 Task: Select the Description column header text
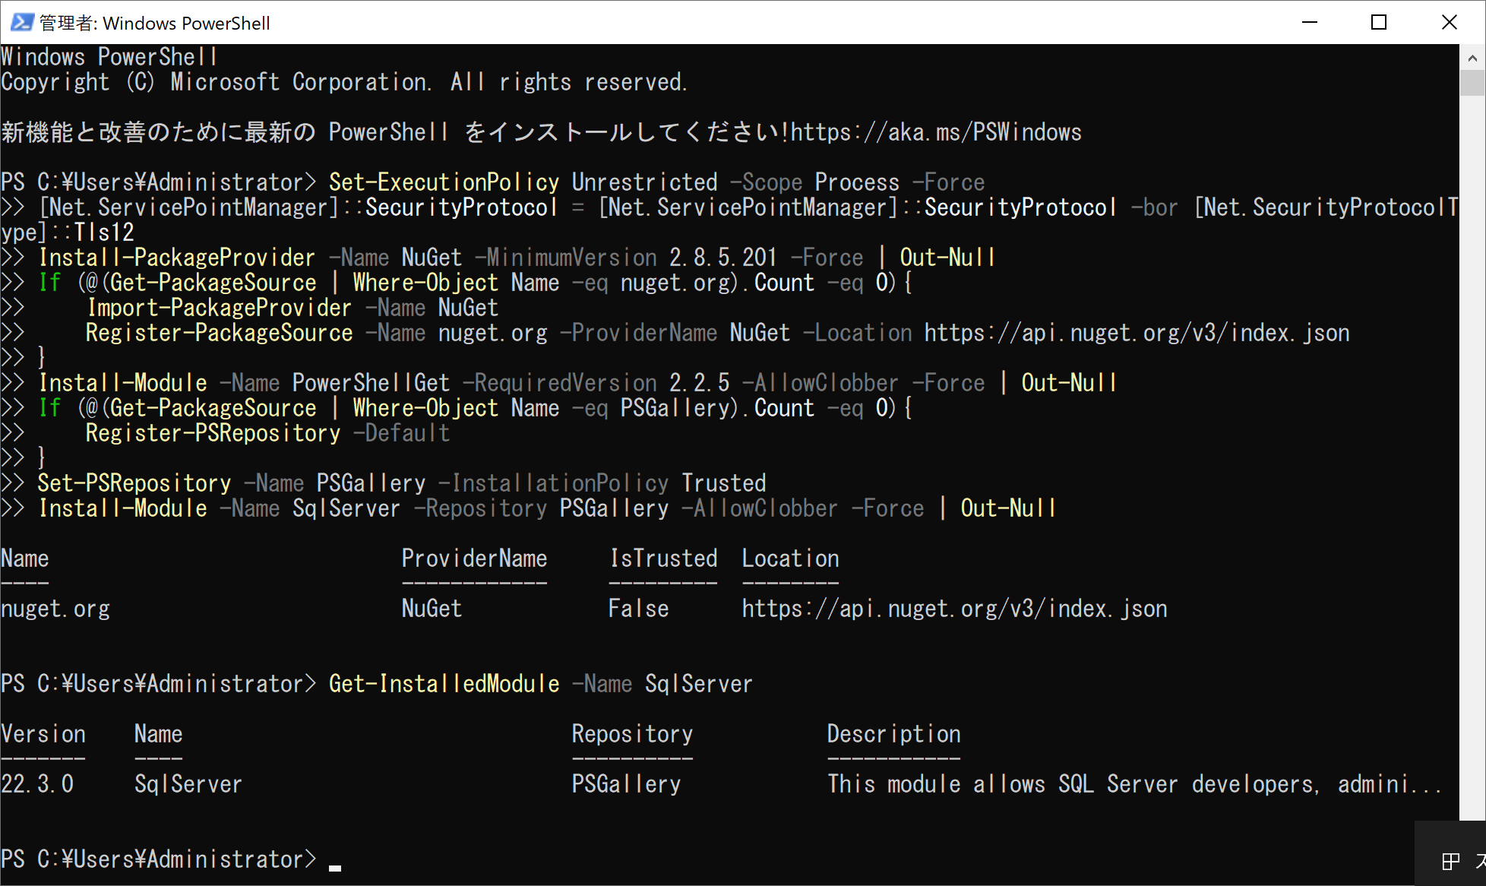pos(893,733)
